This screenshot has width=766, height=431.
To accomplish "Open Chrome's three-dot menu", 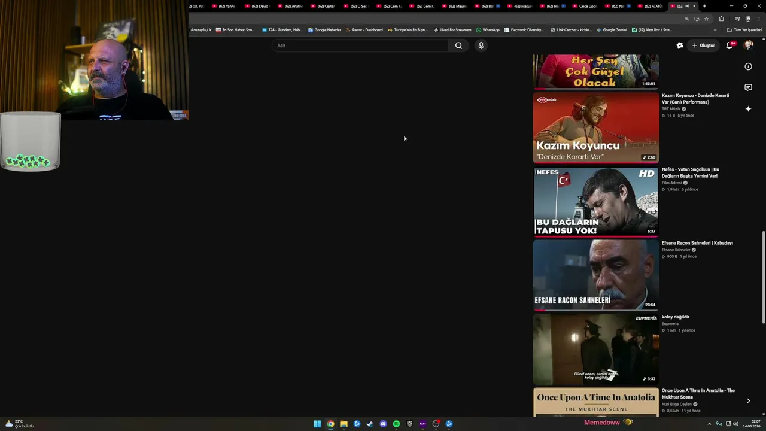I will tap(759, 19).
